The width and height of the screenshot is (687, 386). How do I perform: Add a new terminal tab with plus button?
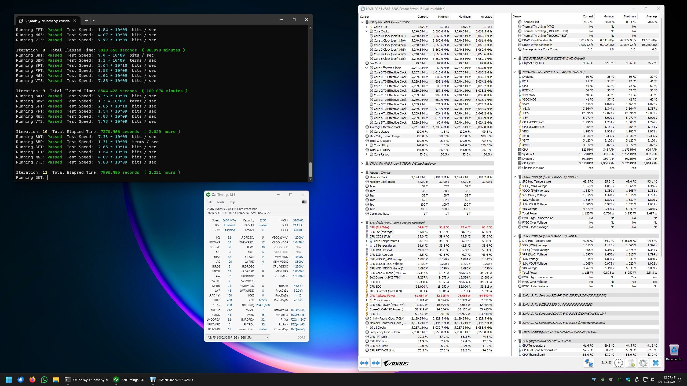(86, 20)
